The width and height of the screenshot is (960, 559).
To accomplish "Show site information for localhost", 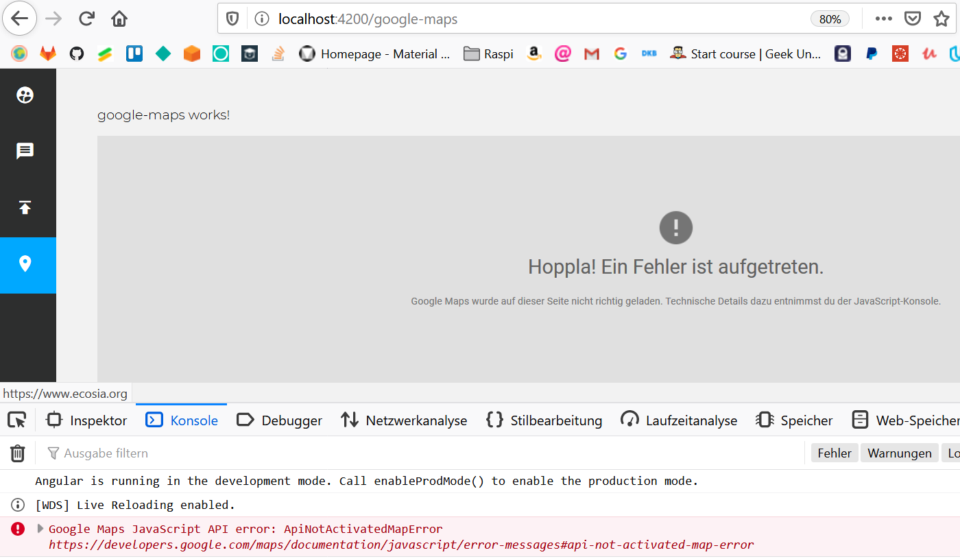I will click(261, 19).
